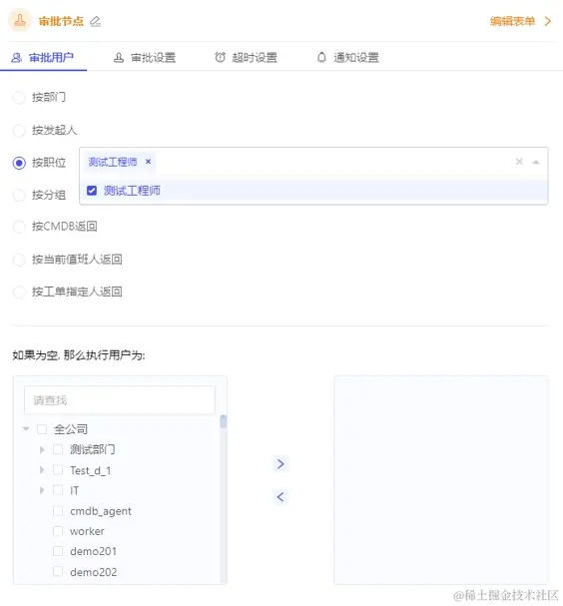Click the 审批节点 title text
Viewport: 563px width, 606px height.
pos(61,21)
